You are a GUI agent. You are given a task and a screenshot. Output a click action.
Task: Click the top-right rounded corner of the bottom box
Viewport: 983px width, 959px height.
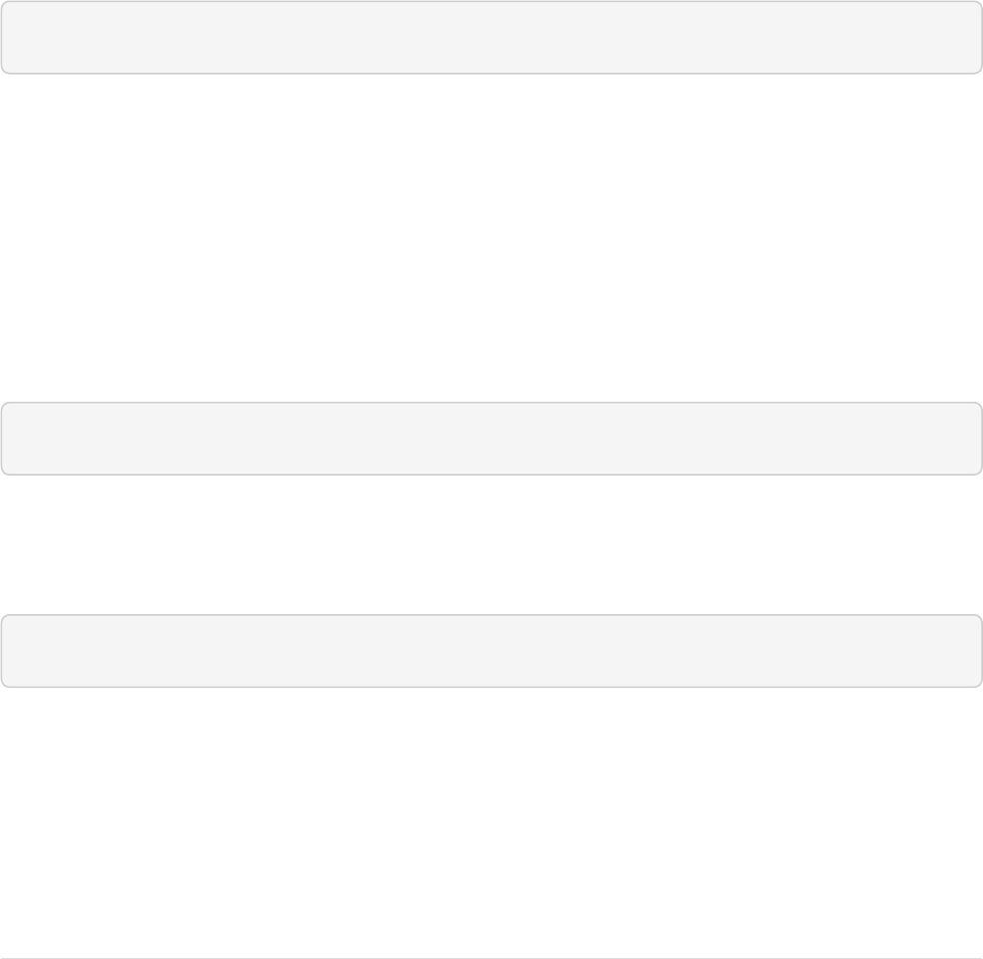click(978, 619)
